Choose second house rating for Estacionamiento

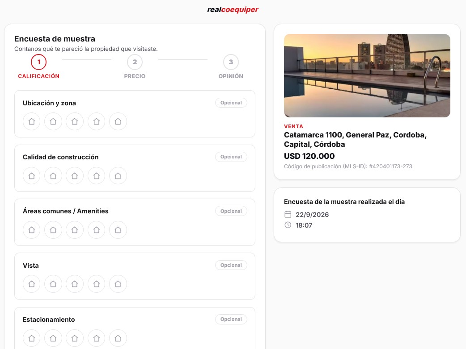53,338
